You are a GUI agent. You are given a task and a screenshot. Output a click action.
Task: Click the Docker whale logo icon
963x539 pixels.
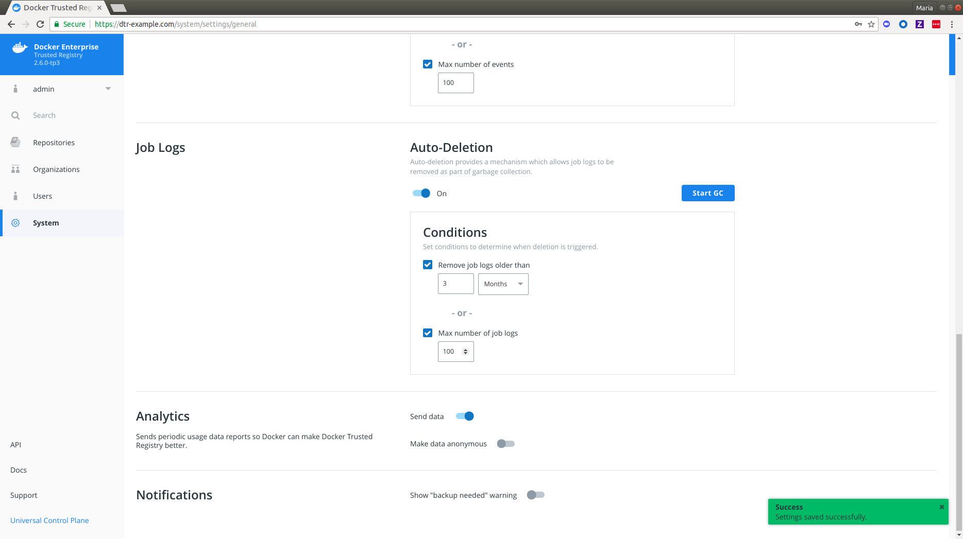[x=20, y=48]
